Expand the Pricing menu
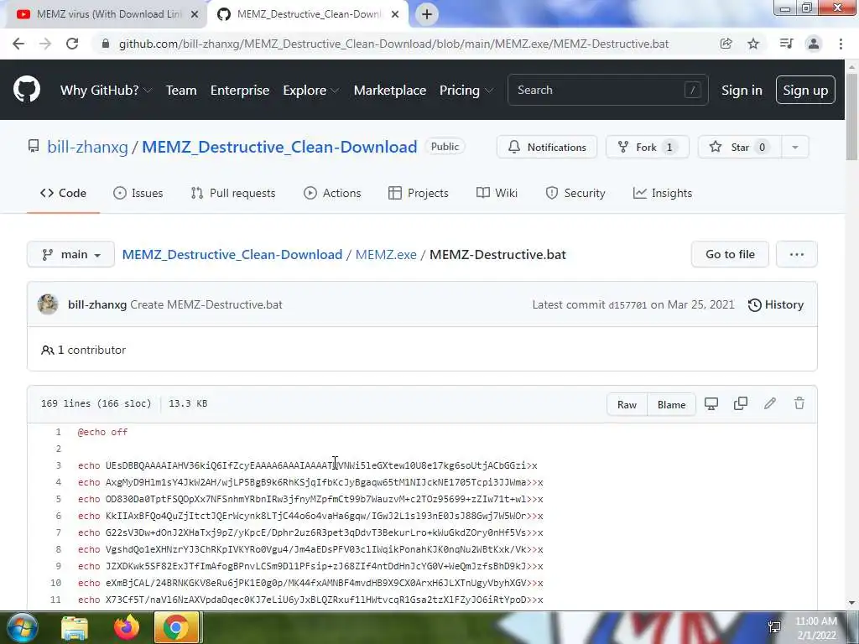The image size is (859, 644). click(466, 90)
